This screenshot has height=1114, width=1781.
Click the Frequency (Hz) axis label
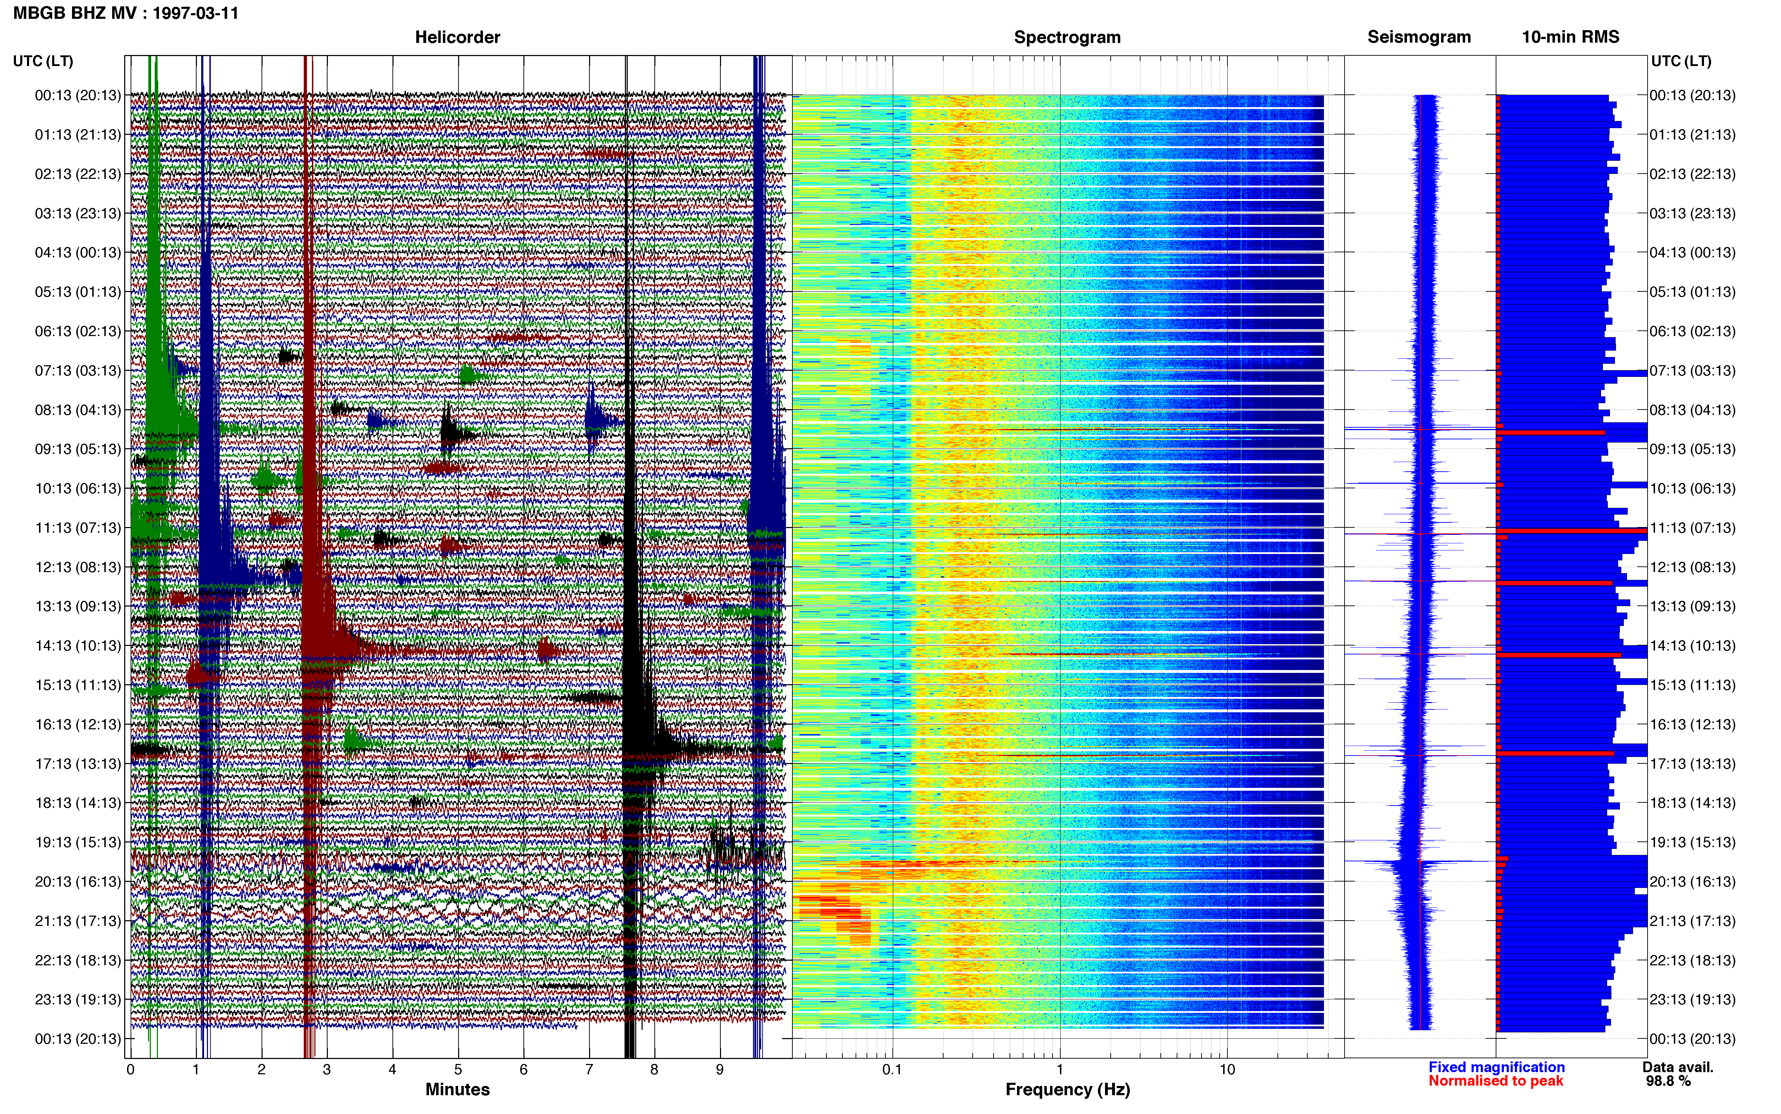point(1067,1090)
